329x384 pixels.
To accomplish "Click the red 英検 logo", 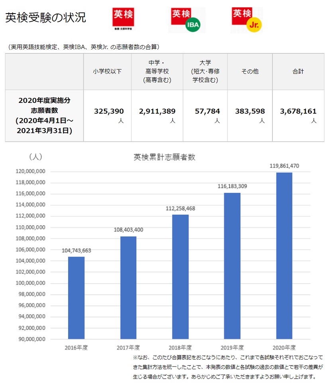I will point(123,19).
